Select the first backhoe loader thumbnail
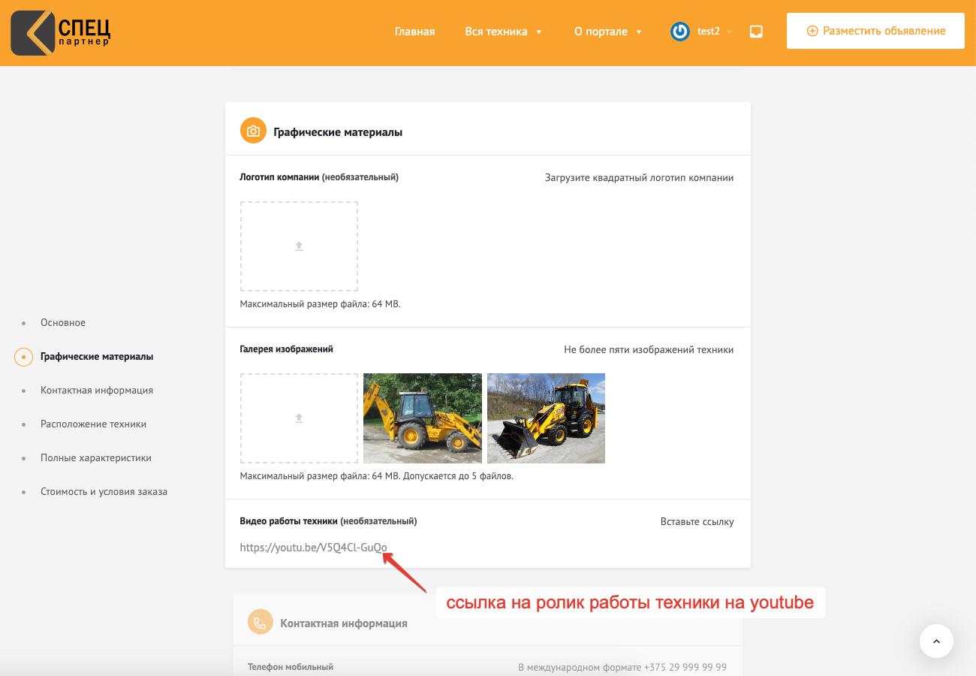 [423, 418]
